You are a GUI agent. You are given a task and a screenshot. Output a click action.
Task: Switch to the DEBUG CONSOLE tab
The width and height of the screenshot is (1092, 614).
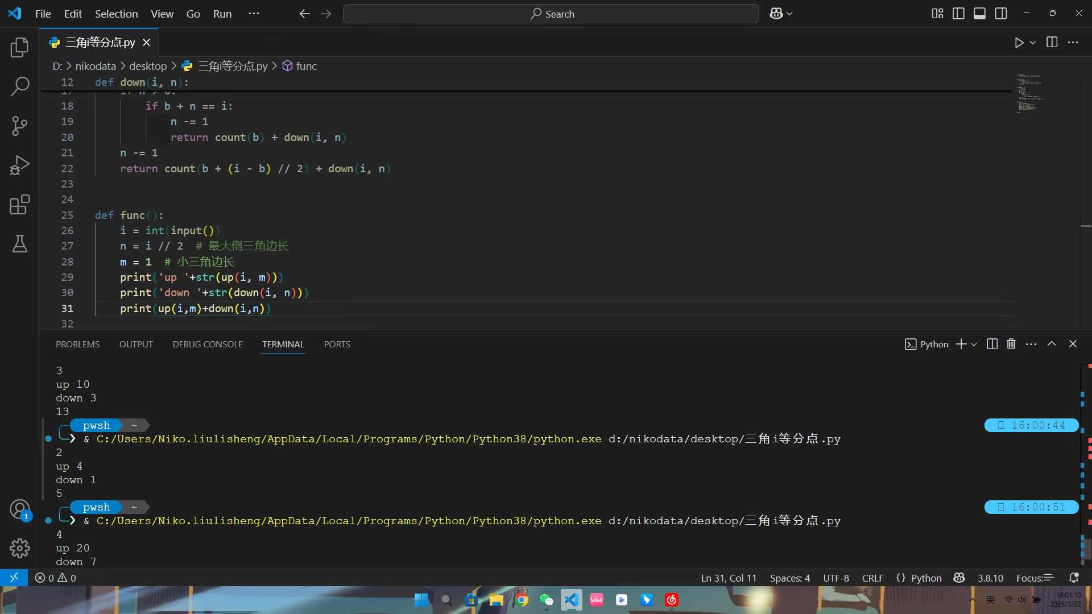[x=208, y=345]
